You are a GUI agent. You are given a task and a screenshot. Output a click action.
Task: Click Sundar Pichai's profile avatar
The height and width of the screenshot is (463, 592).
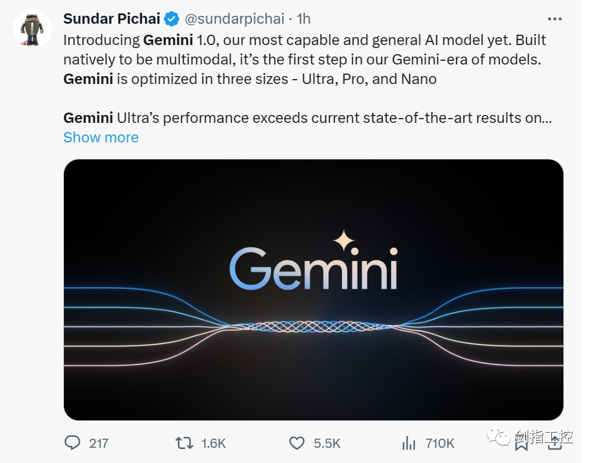point(32,28)
